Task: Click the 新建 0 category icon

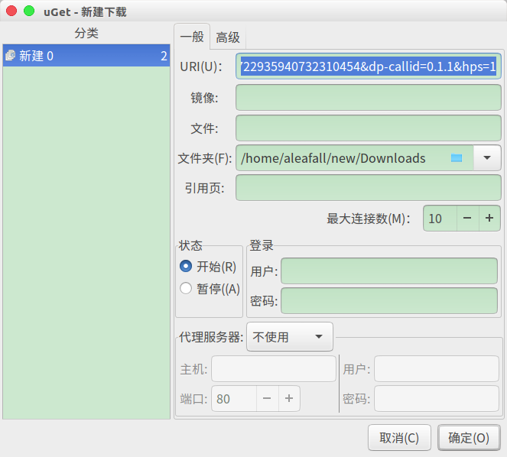Action: (x=11, y=56)
